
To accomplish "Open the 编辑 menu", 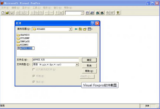I will point(15,8).
